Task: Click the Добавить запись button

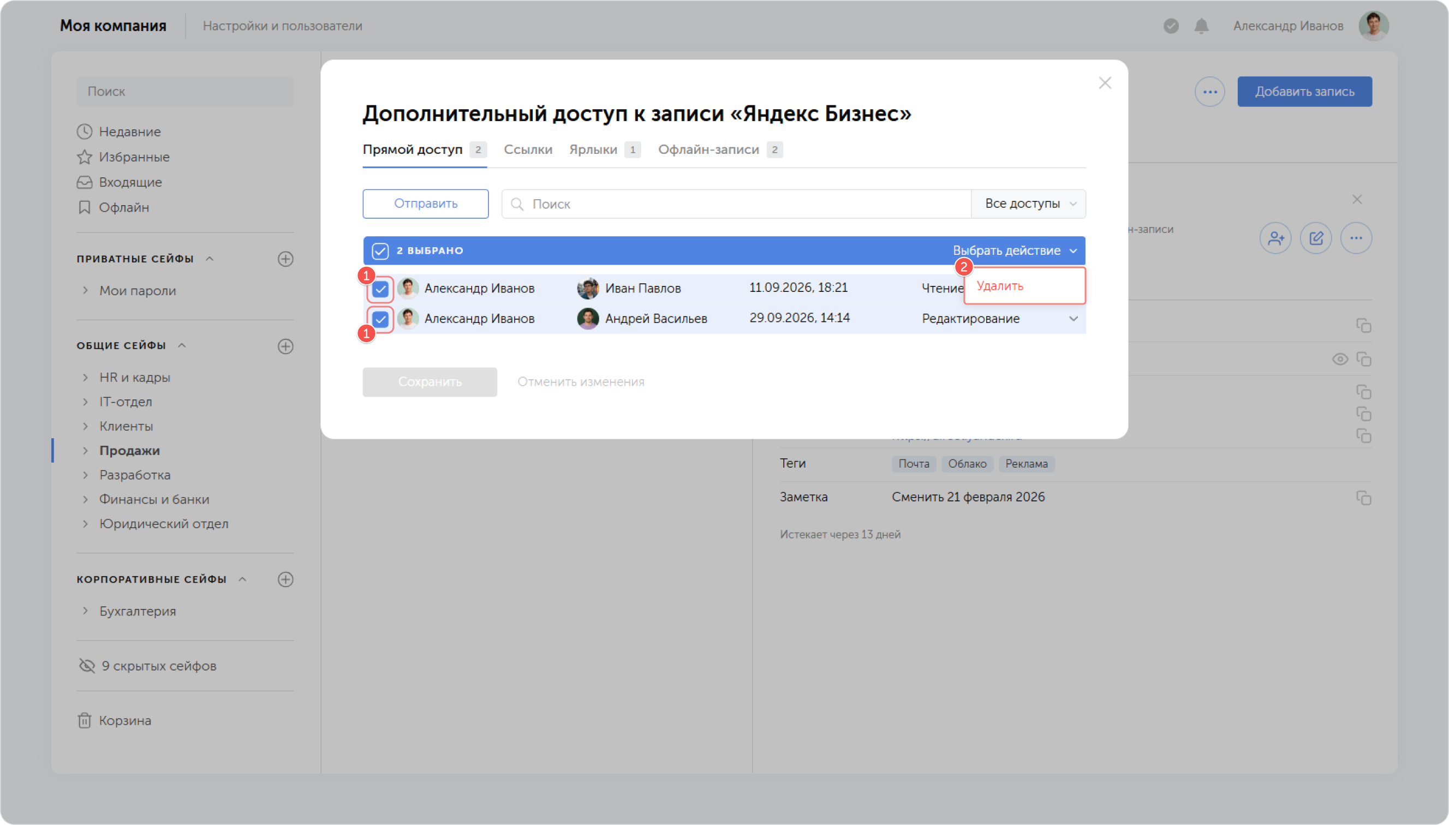Action: click(x=1304, y=92)
